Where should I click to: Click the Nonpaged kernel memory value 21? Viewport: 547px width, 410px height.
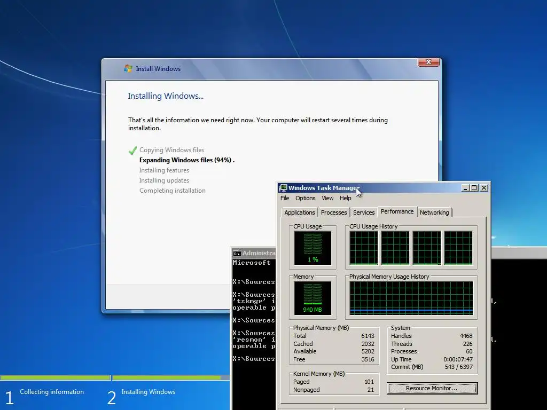point(371,390)
